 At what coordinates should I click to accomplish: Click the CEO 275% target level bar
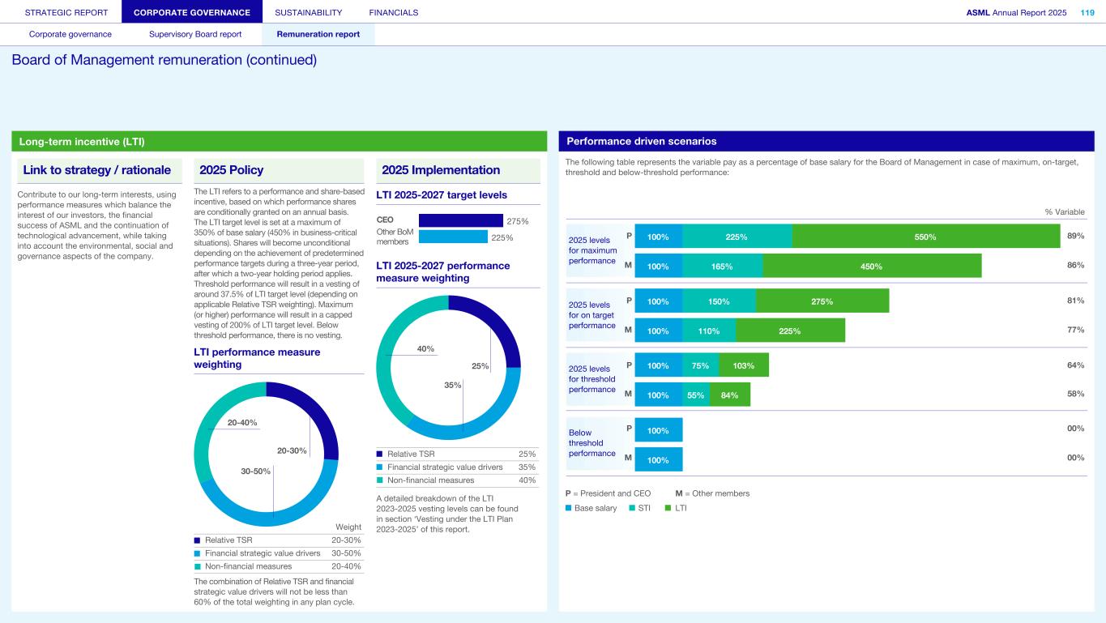[x=460, y=220]
